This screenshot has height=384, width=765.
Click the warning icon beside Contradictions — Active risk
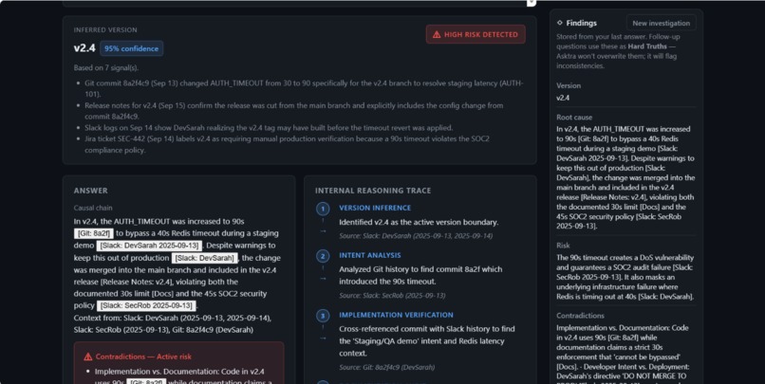coord(88,357)
